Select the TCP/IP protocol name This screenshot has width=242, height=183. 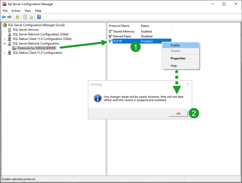(117, 41)
